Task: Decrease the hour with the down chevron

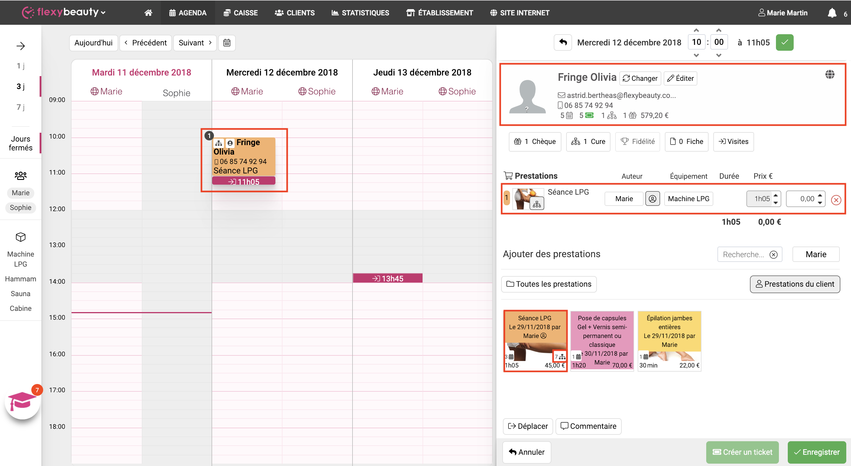Action: pos(696,55)
